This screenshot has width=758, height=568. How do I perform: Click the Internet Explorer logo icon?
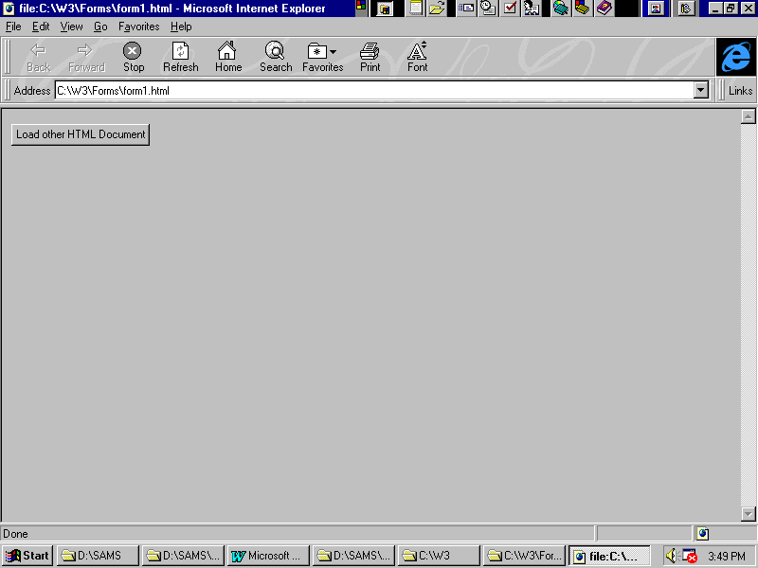click(x=735, y=57)
